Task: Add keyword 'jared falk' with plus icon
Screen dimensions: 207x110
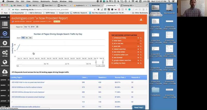Action: coord(138,46)
